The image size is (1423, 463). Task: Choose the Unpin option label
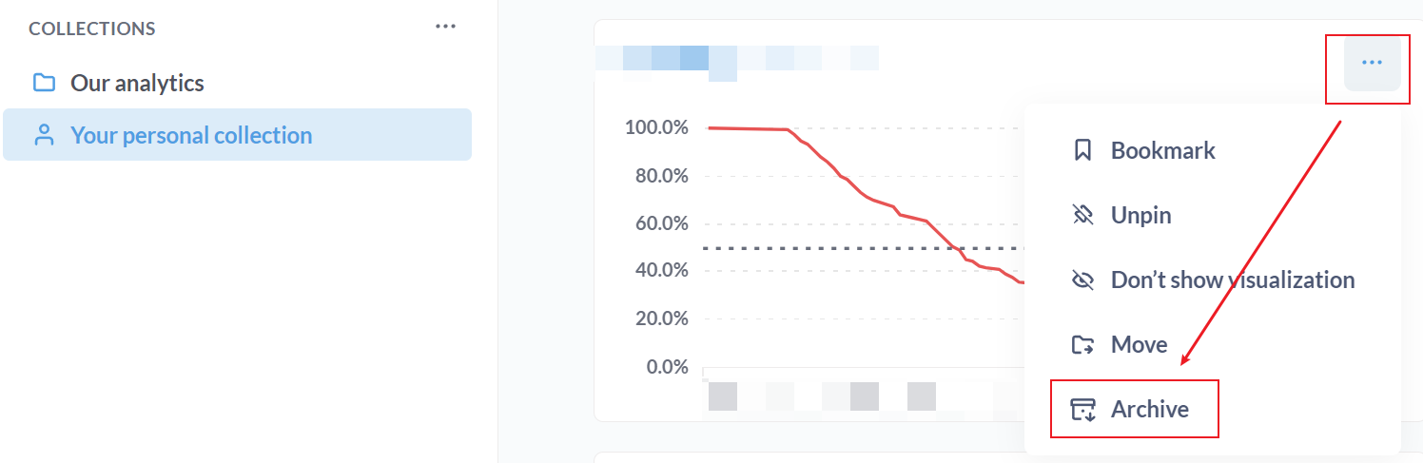point(1140,215)
